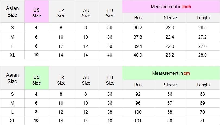Click the 92 bust value in cm
The height and width of the screenshot is (125, 220).
(x=138, y=94)
